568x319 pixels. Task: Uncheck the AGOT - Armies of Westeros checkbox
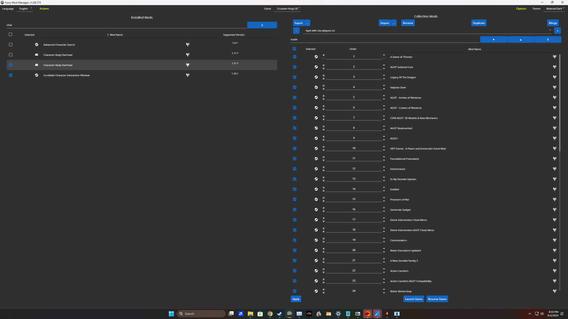point(295,97)
